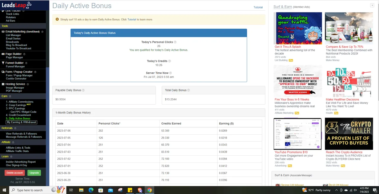Open Google Chrome from the Windows taskbar
This screenshot has height=194, width=379.
pyautogui.click(x=150, y=190)
